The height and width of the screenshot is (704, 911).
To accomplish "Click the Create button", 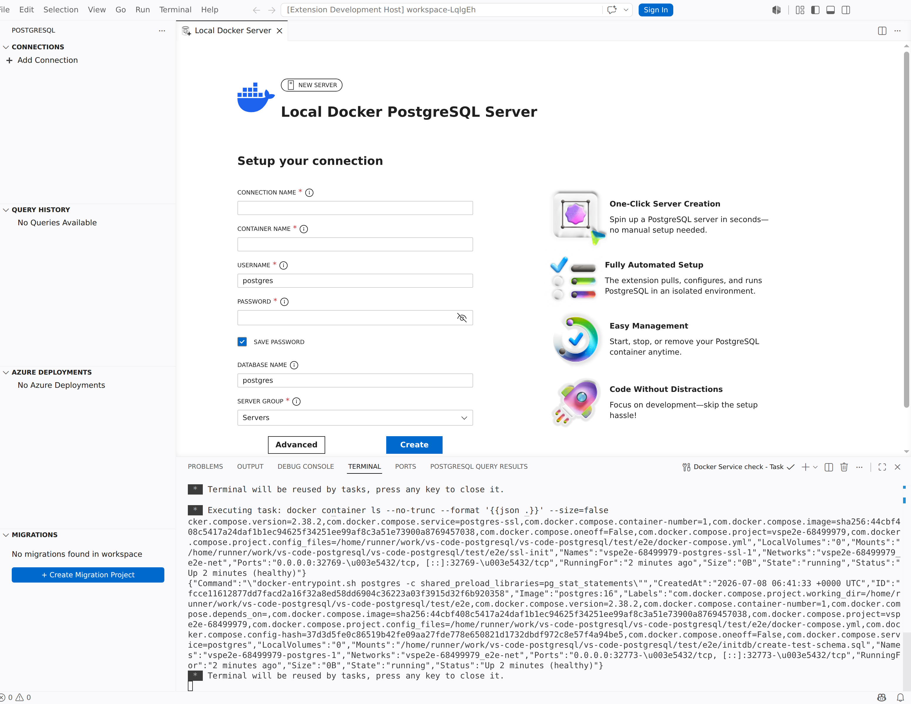I will [414, 445].
